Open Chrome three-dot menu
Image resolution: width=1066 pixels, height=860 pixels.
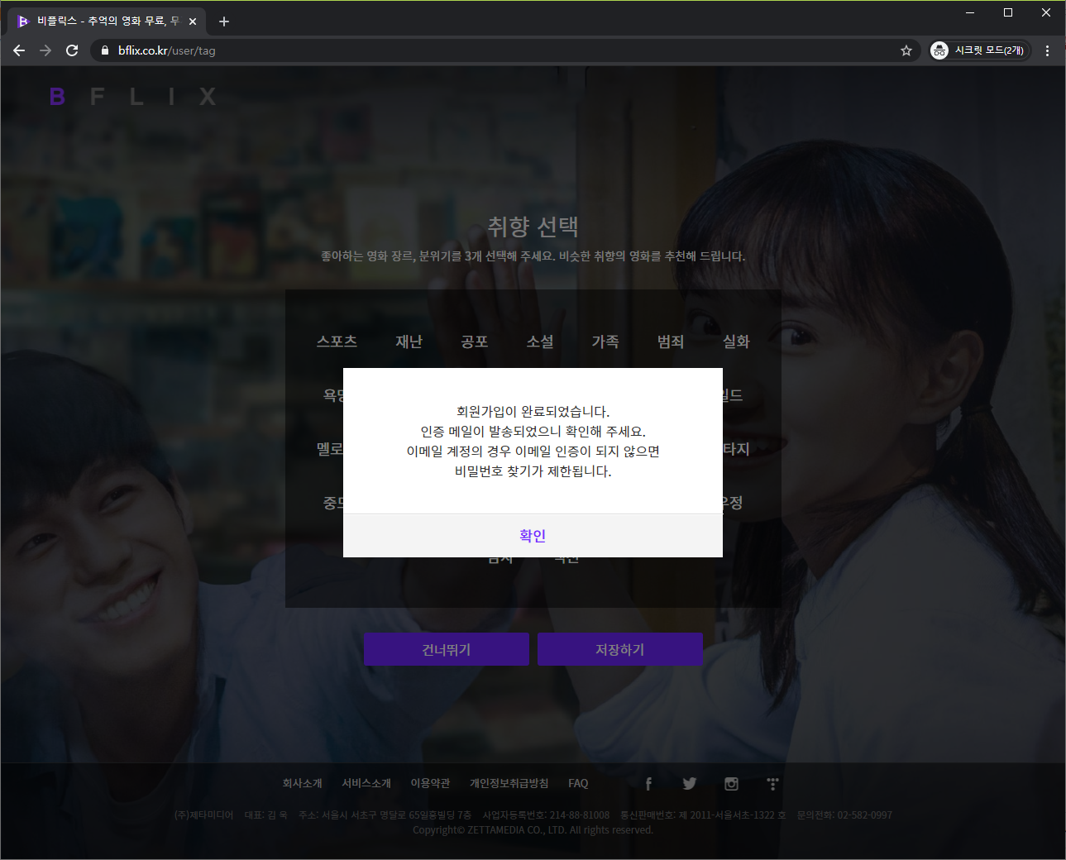tap(1047, 50)
